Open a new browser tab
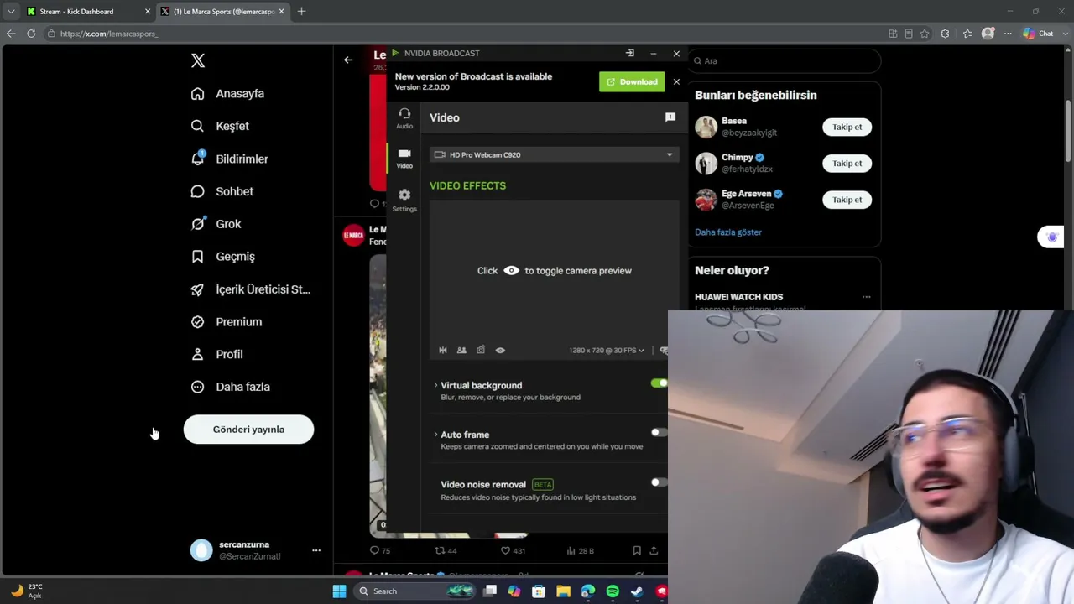1074x604 pixels. 301,11
